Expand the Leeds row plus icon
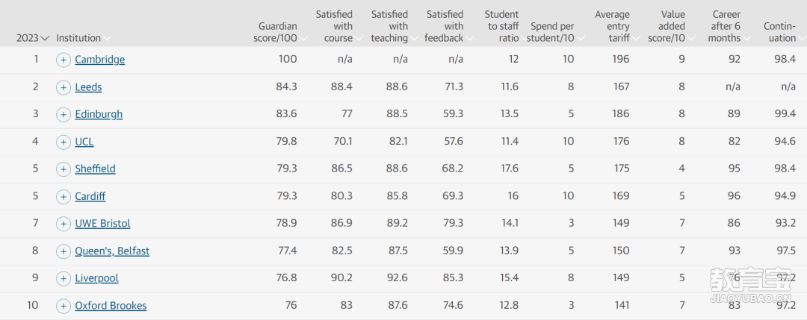Viewport: 807px width, 320px height. click(x=63, y=87)
